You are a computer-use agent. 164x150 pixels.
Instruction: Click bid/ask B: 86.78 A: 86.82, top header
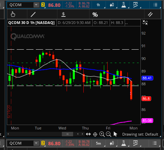click(84, 5)
